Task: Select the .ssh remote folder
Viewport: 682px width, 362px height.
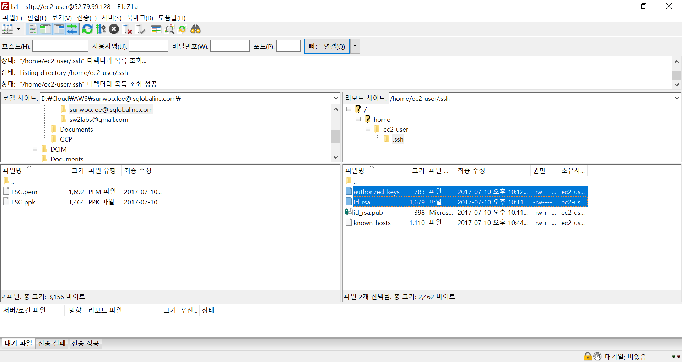Action: click(398, 139)
